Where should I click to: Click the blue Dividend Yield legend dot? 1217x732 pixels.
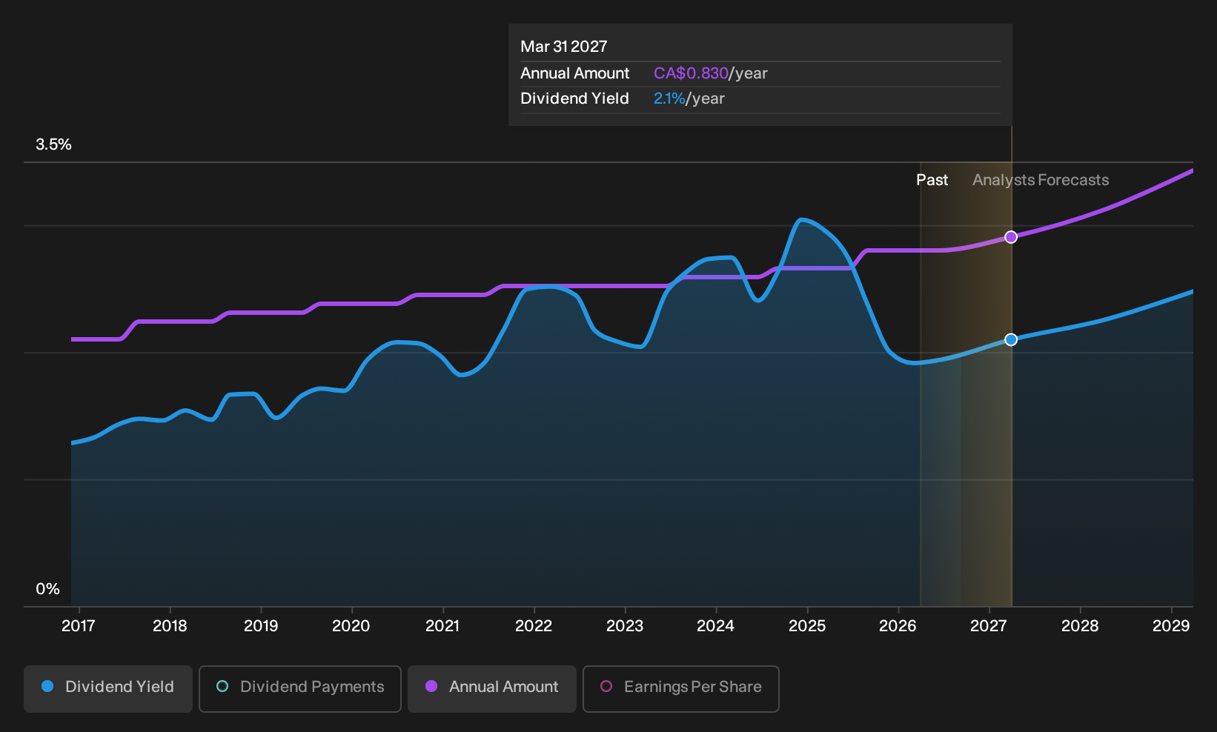click(x=47, y=686)
